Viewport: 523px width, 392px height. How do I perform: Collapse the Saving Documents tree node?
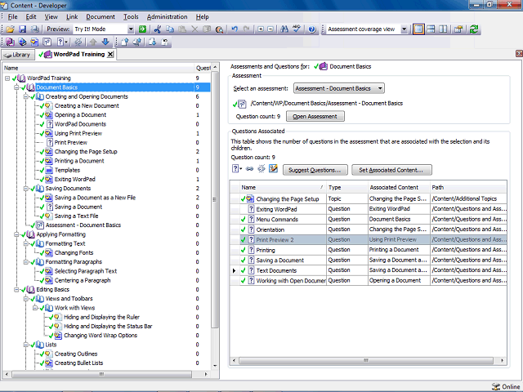[25, 188]
